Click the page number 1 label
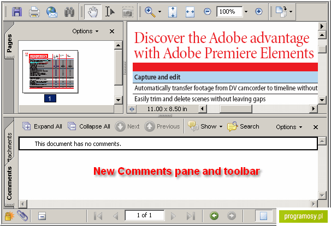The image size is (331, 226). coord(50,98)
